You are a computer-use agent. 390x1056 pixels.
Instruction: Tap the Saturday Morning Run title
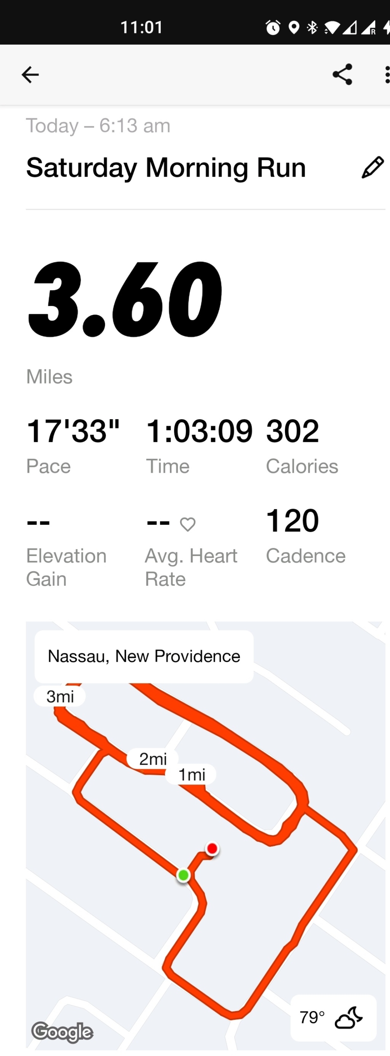pyautogui.click(x=166, y=167)
